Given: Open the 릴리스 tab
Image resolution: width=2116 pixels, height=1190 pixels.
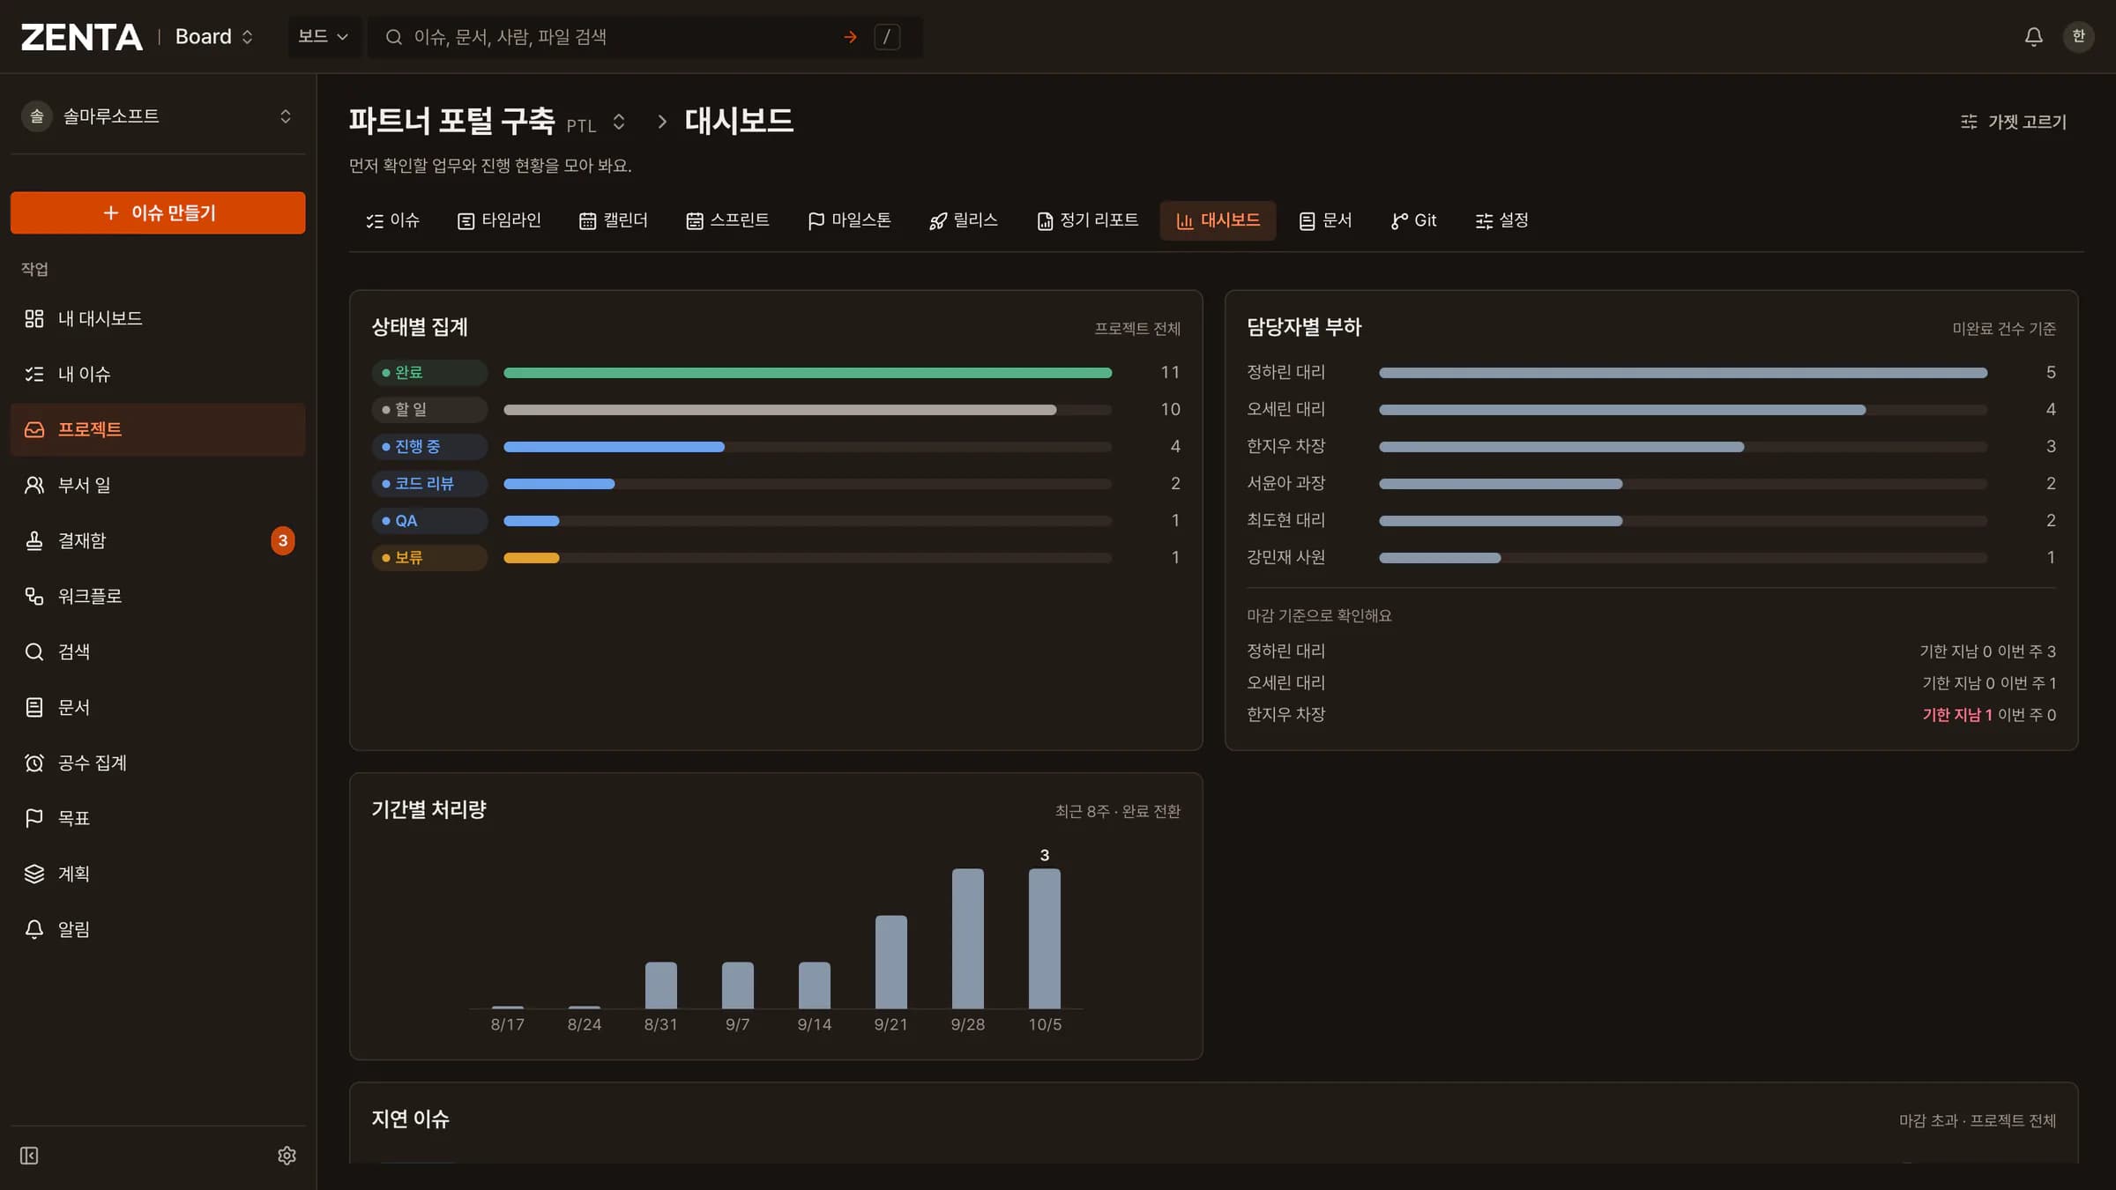Looking at the screenshot, I should point(964,220).
